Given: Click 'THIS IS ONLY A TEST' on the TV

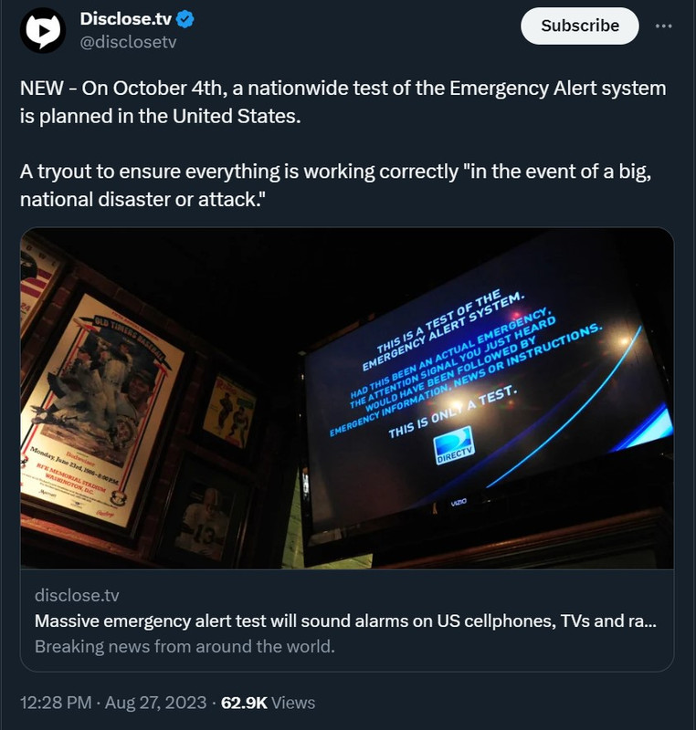Looking at the screenshot, I should (x=453, y=412).
